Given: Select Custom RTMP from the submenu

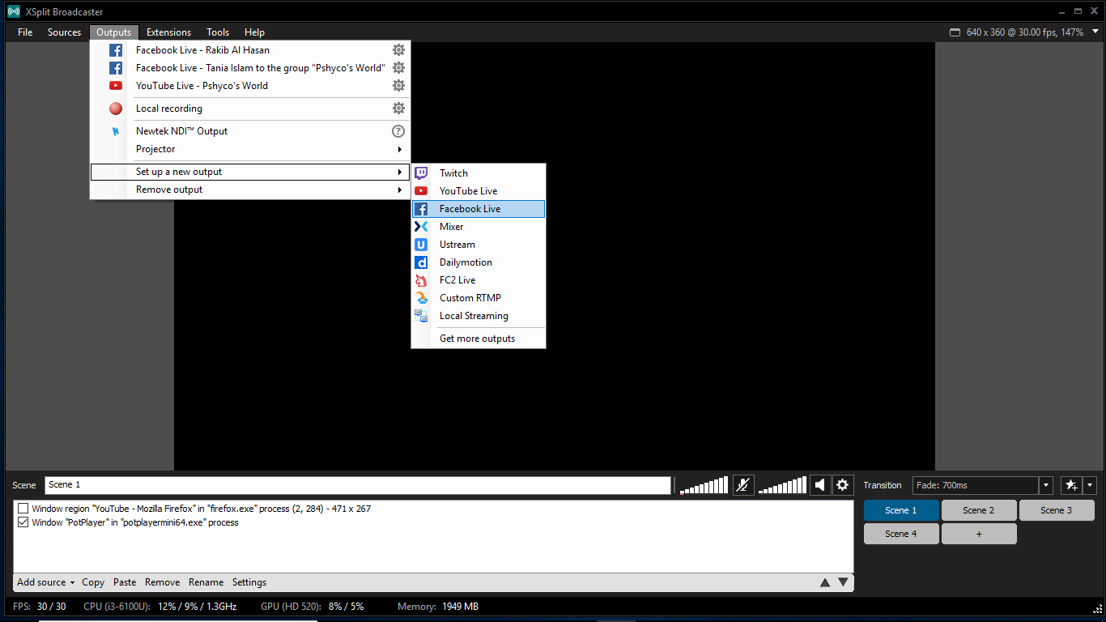Looking at the screenshot, I should (x=470, y=298).
